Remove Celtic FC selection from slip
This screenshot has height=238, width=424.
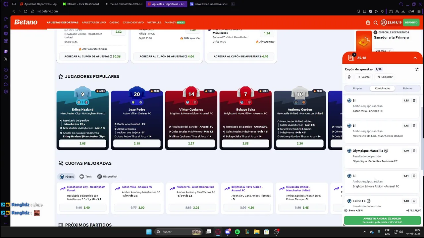pyautogui.click(x=414, y=201)
